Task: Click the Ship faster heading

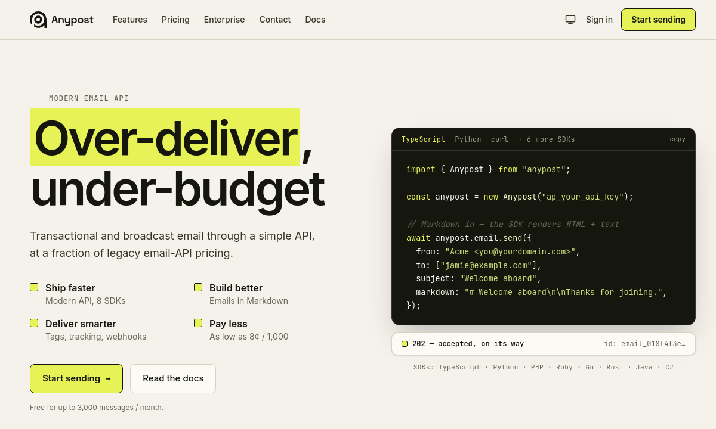Action: [70, 288]
